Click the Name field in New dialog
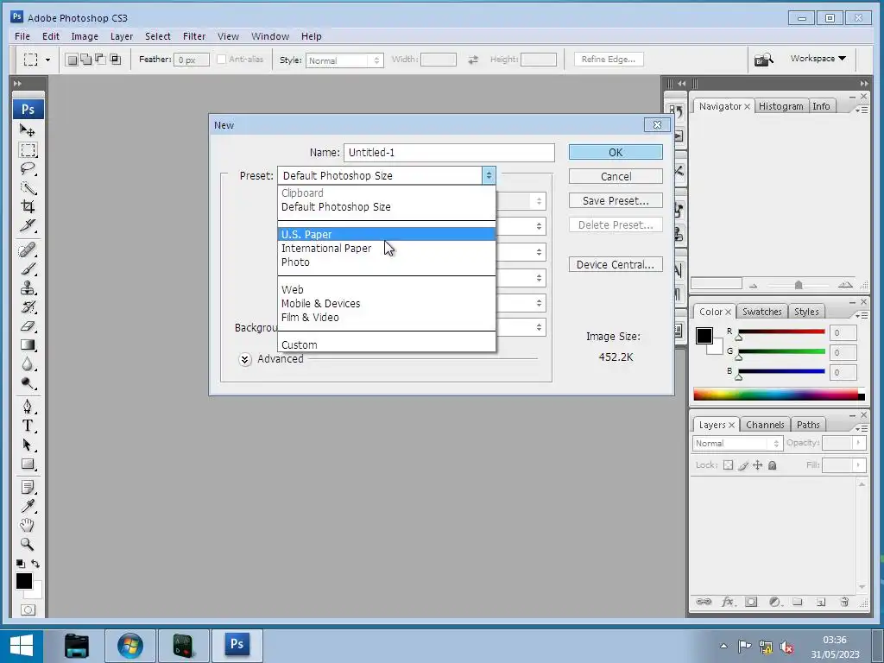The height and width of the screenshot is (663, 884). click(x=449, y=152)
